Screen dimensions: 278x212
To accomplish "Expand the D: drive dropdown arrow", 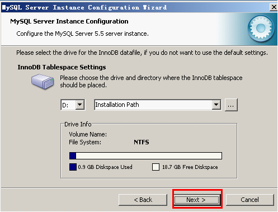I will point(80,105).
